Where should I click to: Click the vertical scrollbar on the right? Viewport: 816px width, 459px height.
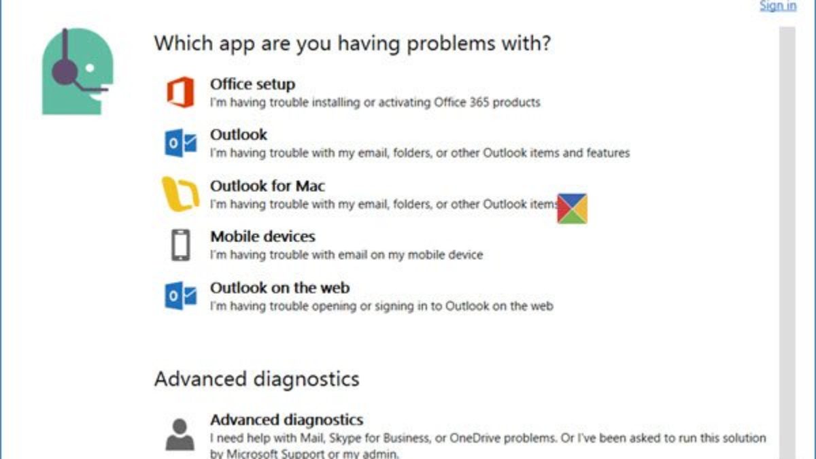tap(787, 238)
